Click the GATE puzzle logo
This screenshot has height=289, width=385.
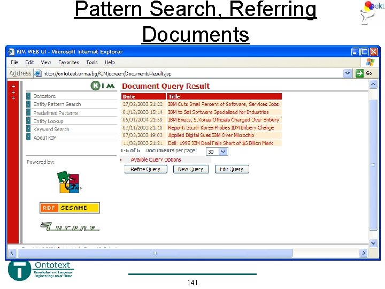click(70, 182)
